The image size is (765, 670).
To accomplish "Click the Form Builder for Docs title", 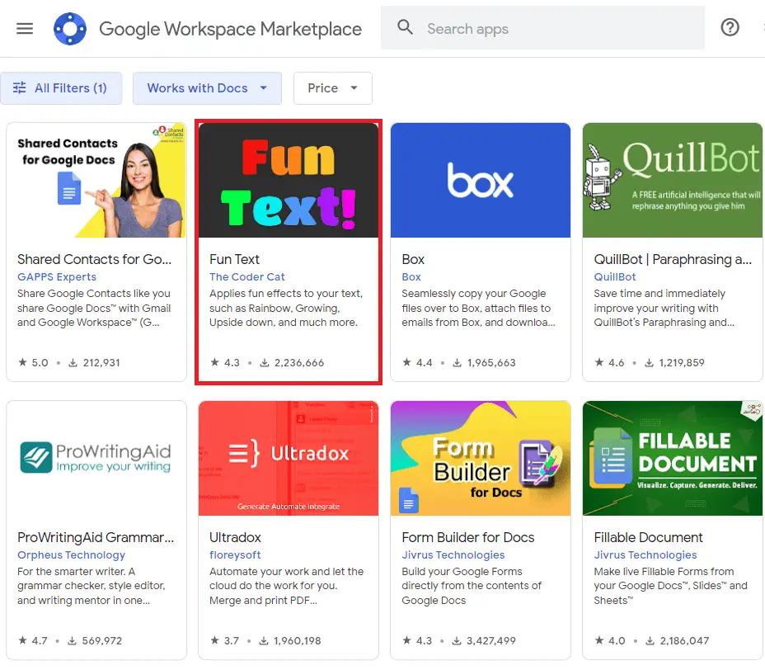I will 468,538.
